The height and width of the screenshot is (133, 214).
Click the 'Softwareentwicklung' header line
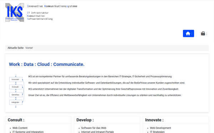tap(40, 19)
